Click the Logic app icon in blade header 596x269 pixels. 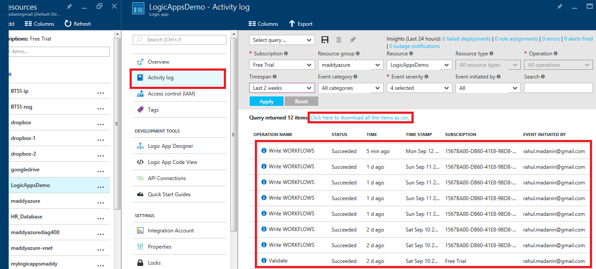138,8
